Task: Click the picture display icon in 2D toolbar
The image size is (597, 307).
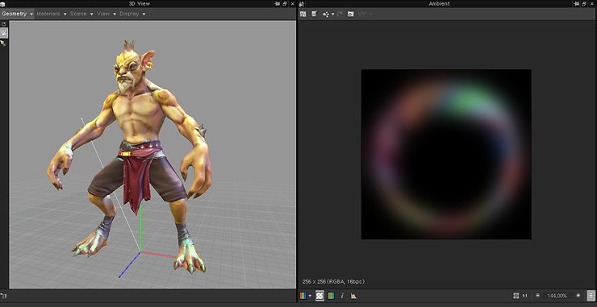Action: pyautogui.click(x=351, y=14)
